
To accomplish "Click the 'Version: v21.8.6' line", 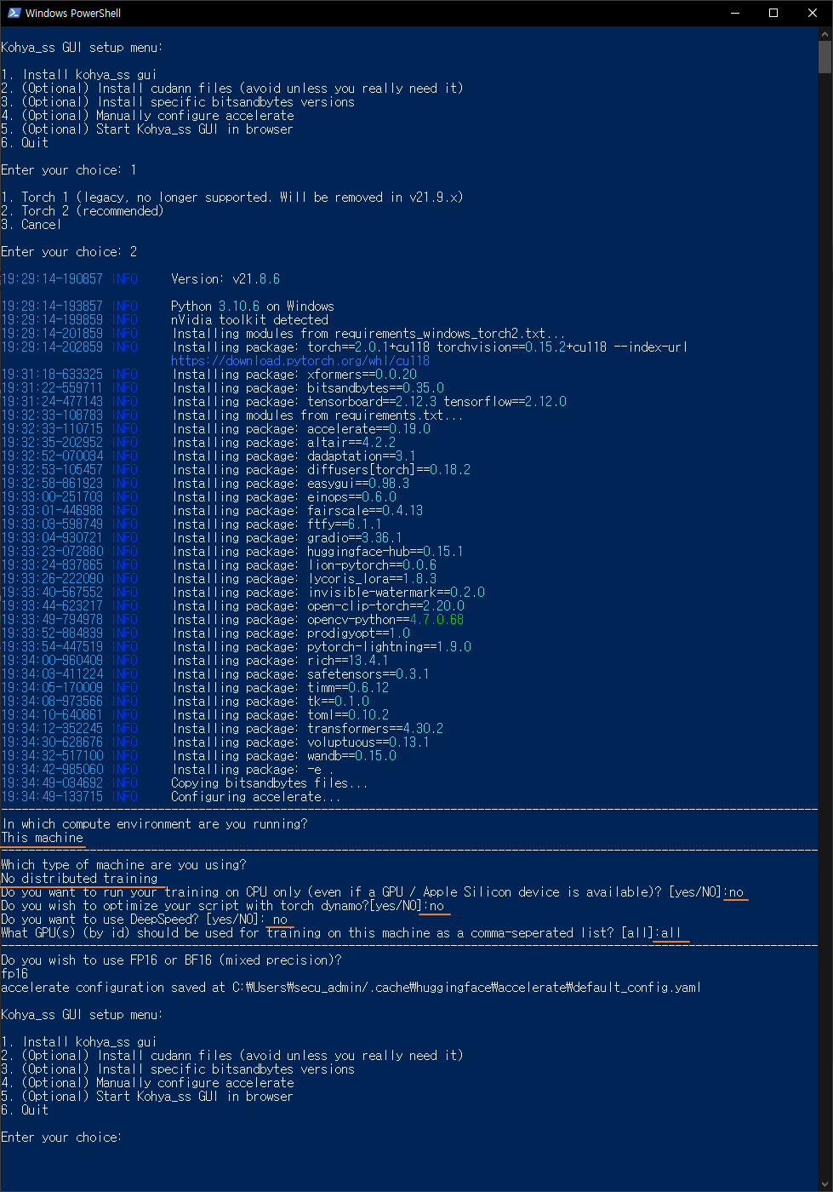I will (x=225, y=279).
